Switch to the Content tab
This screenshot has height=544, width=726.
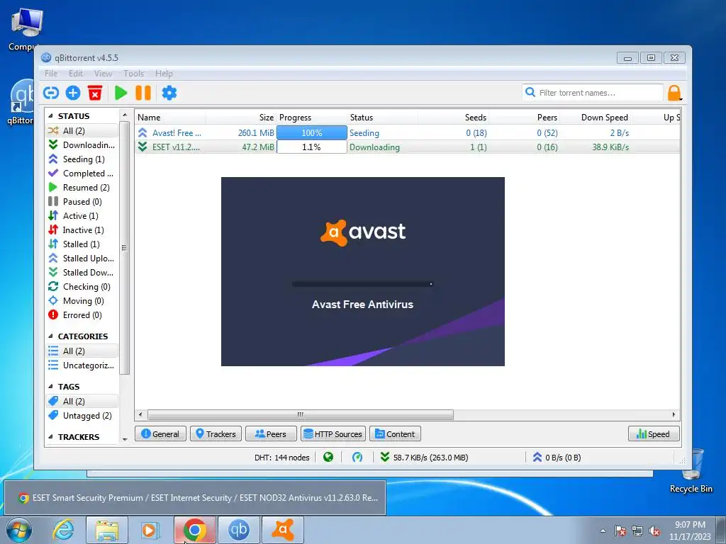(395, 434)
